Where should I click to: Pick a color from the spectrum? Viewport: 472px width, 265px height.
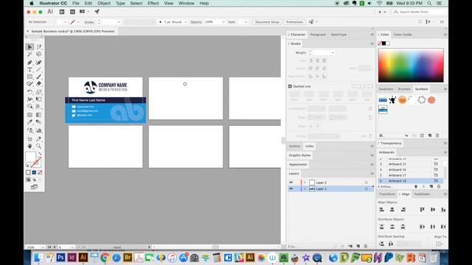(411, 66)
